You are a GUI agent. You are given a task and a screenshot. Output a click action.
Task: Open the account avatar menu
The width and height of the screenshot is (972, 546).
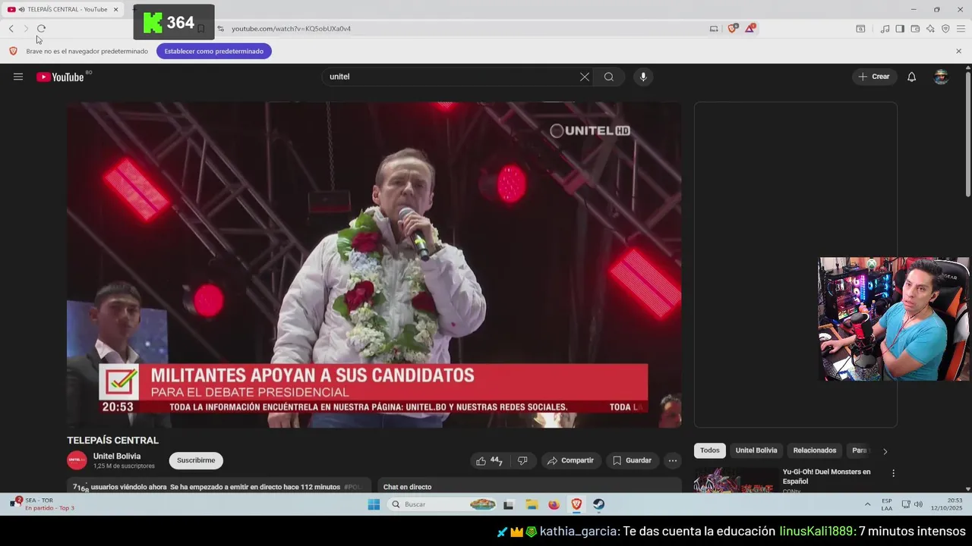(941, 77)
